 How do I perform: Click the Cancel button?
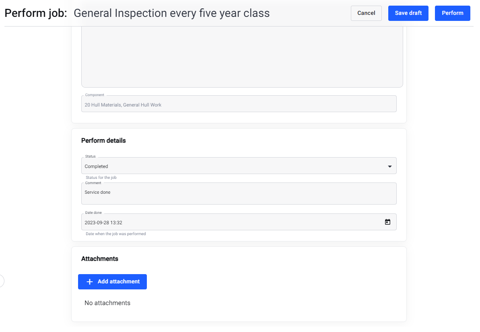click(x=366, y=13)
